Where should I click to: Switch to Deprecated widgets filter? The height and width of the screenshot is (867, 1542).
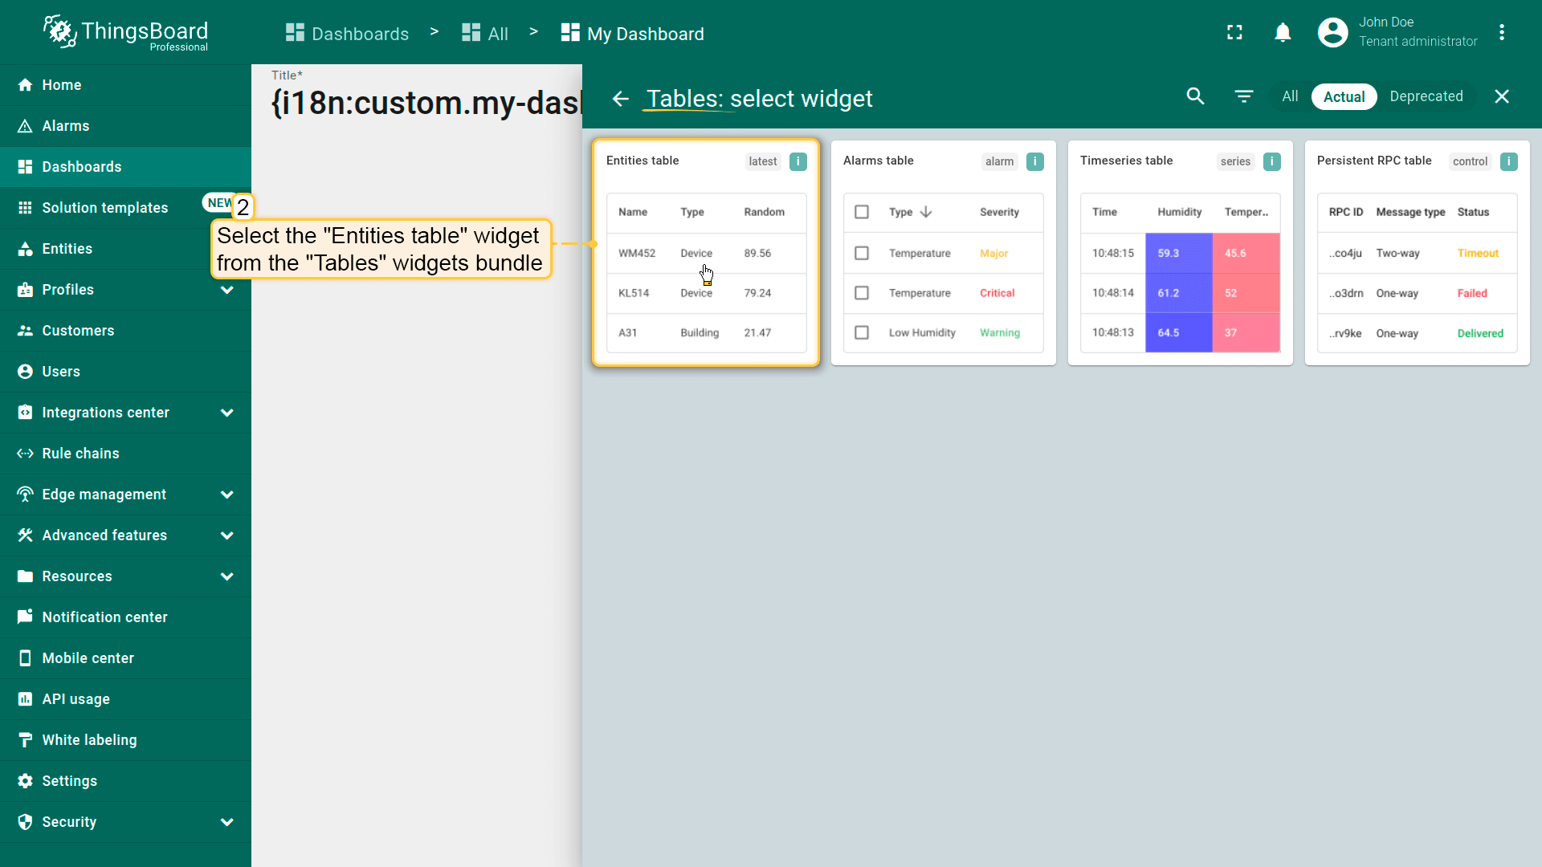(1426, 96)
